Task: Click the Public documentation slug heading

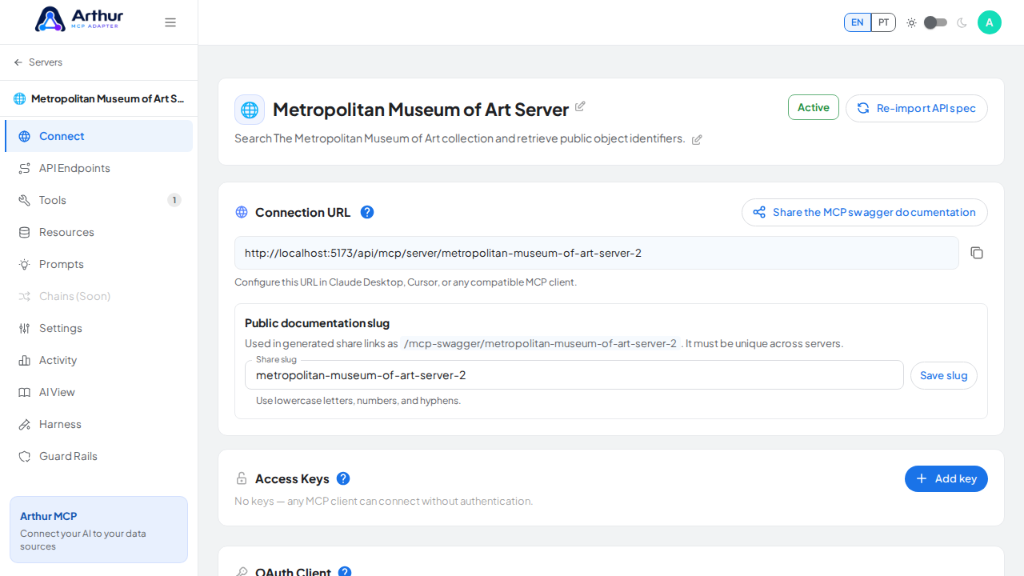Action: coord(317,323)
